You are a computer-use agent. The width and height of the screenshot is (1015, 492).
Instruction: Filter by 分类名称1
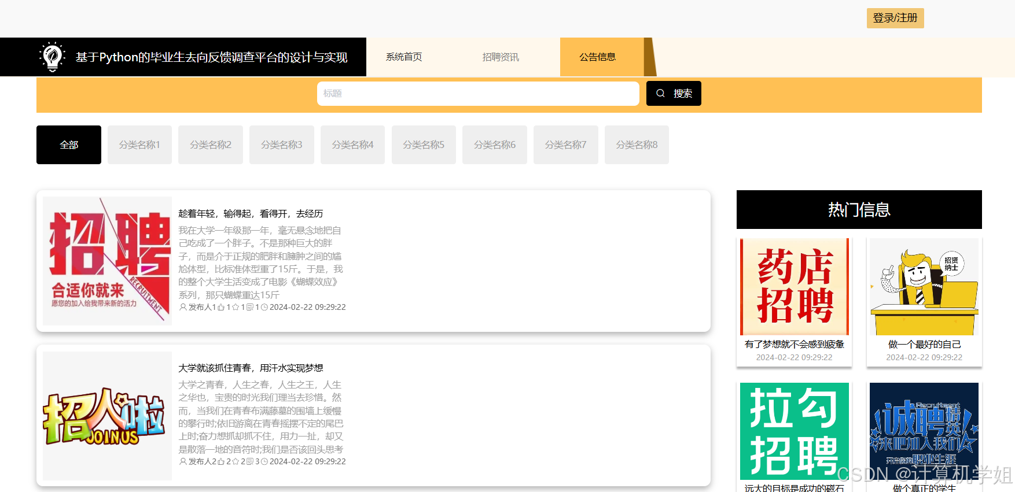tap(139, 145)
